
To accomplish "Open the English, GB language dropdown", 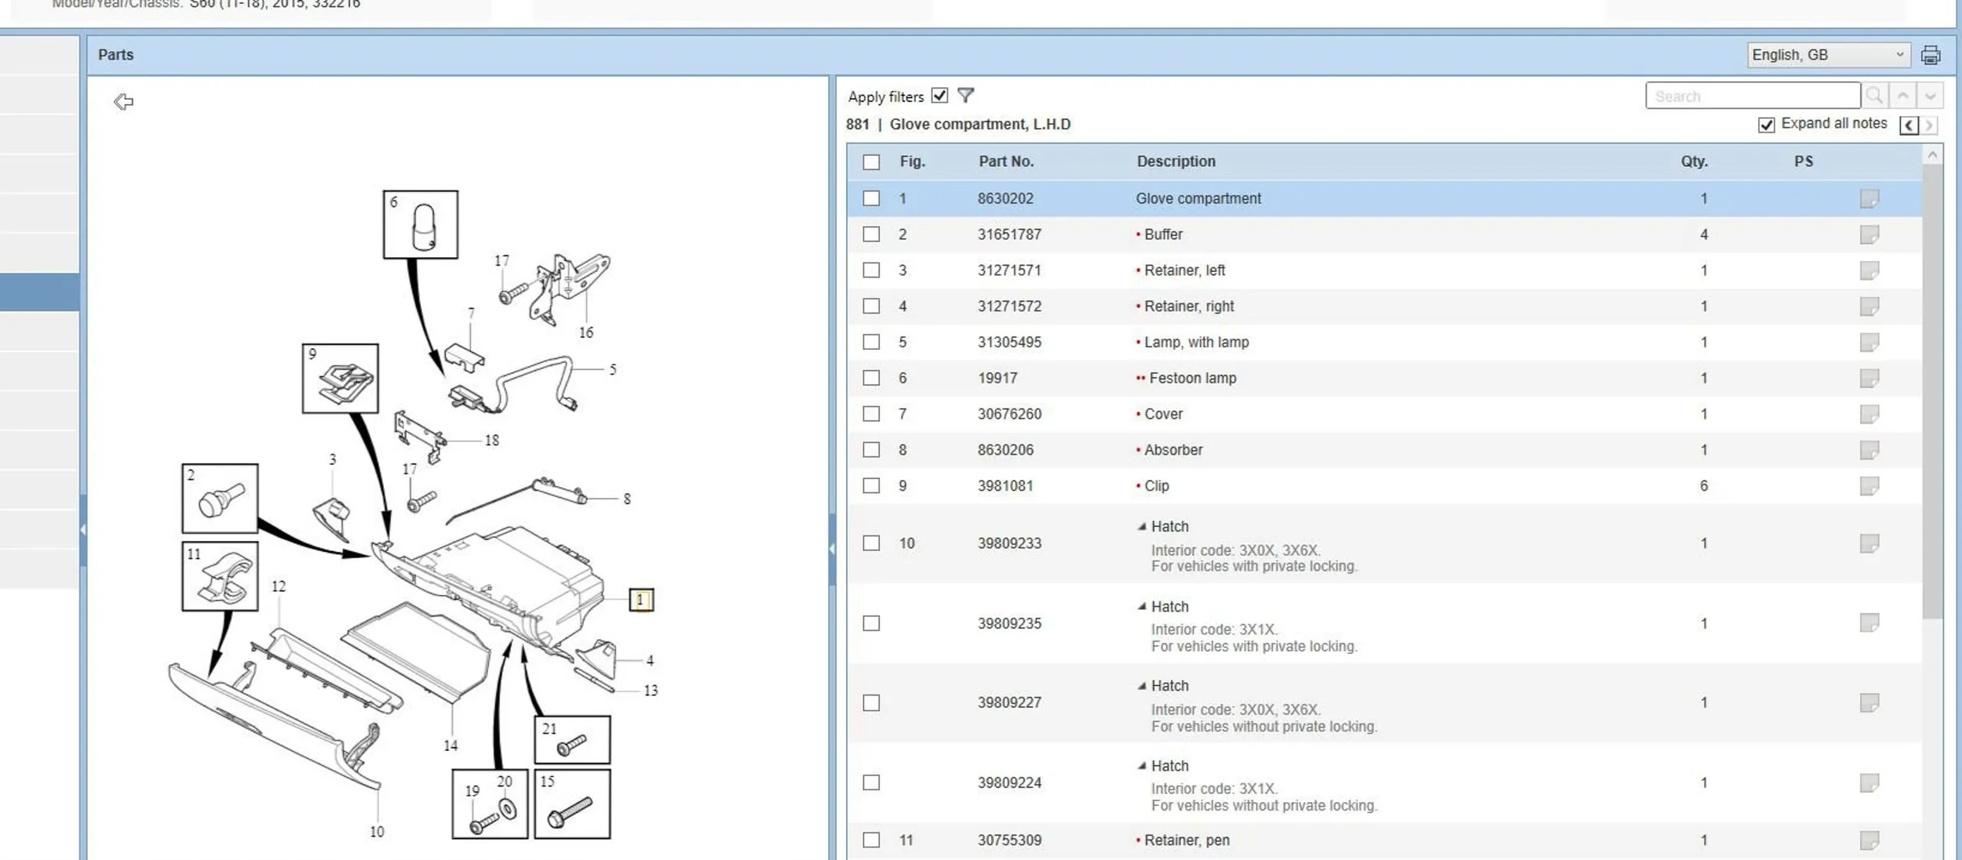I will [1827, 55].
